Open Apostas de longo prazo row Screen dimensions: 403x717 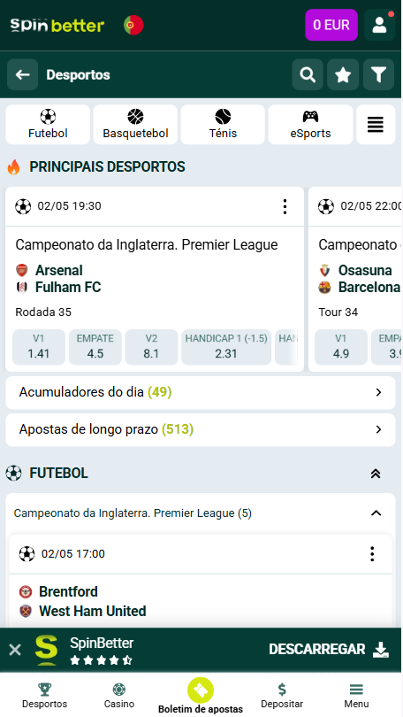[x=201, y=430]
